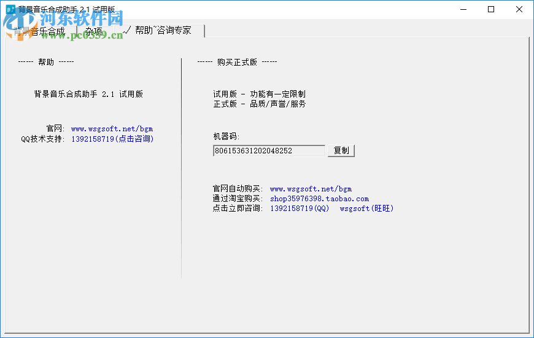Click 1392158719(QQ) consult link
This screenshot has width=534, height=338.
pos(300,209)
